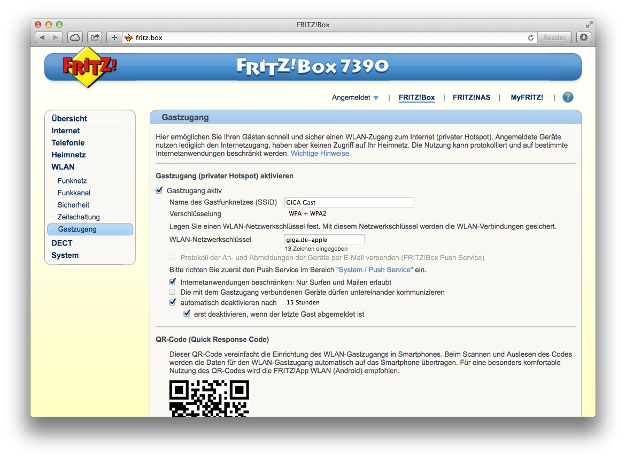Open the "System / Push Service" link
The width and height of the screenshot is (626, 459).
coord(375,270)
